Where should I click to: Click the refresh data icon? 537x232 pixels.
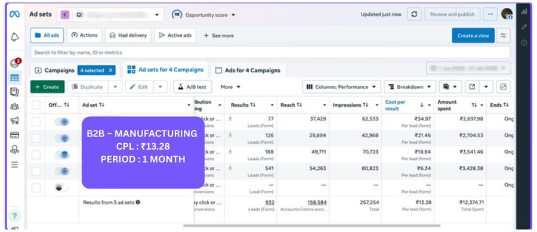pyautogui.click(x=415, y=14)
